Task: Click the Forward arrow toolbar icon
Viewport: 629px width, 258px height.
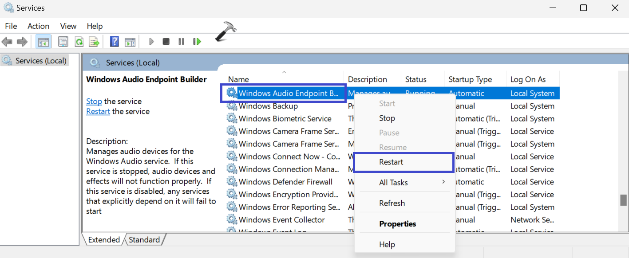Action: click(22, 42)
